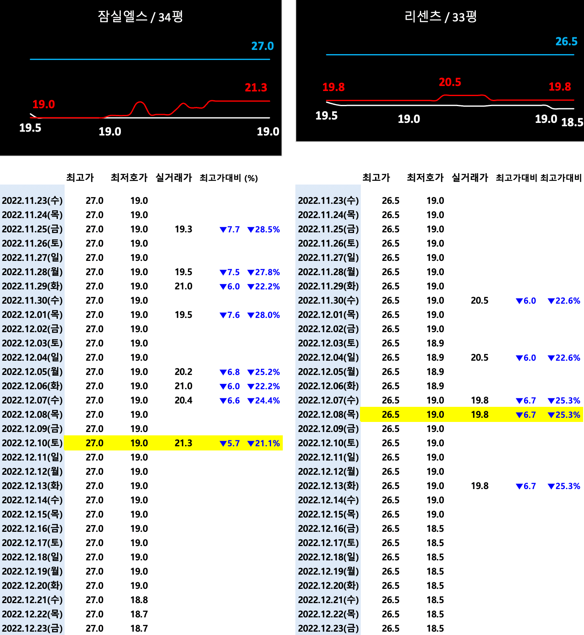Click the 리센츠 / 33평 chart title
Screen dimensions: 584x635
[x=440, y=17]
